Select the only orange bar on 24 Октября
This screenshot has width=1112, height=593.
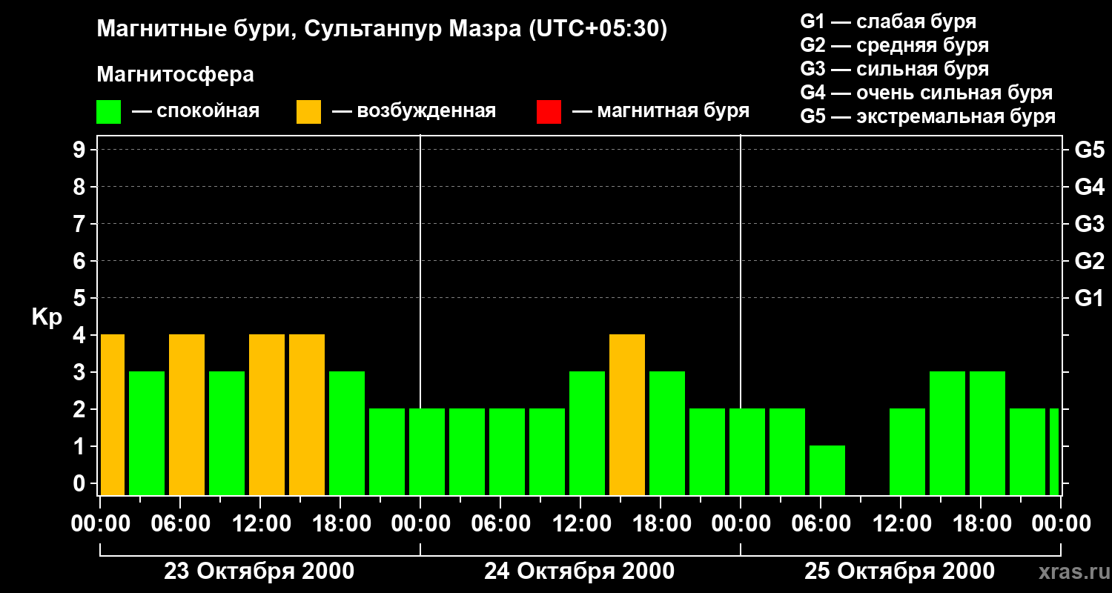[627, 415]
